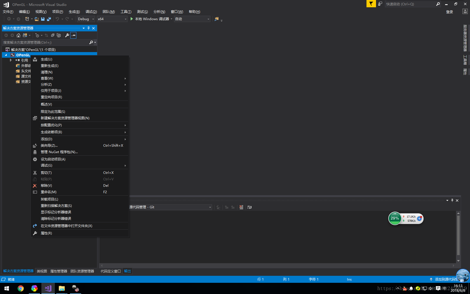Click 登录 sign-in link
The image size is (470, 294).
[450, 12]
